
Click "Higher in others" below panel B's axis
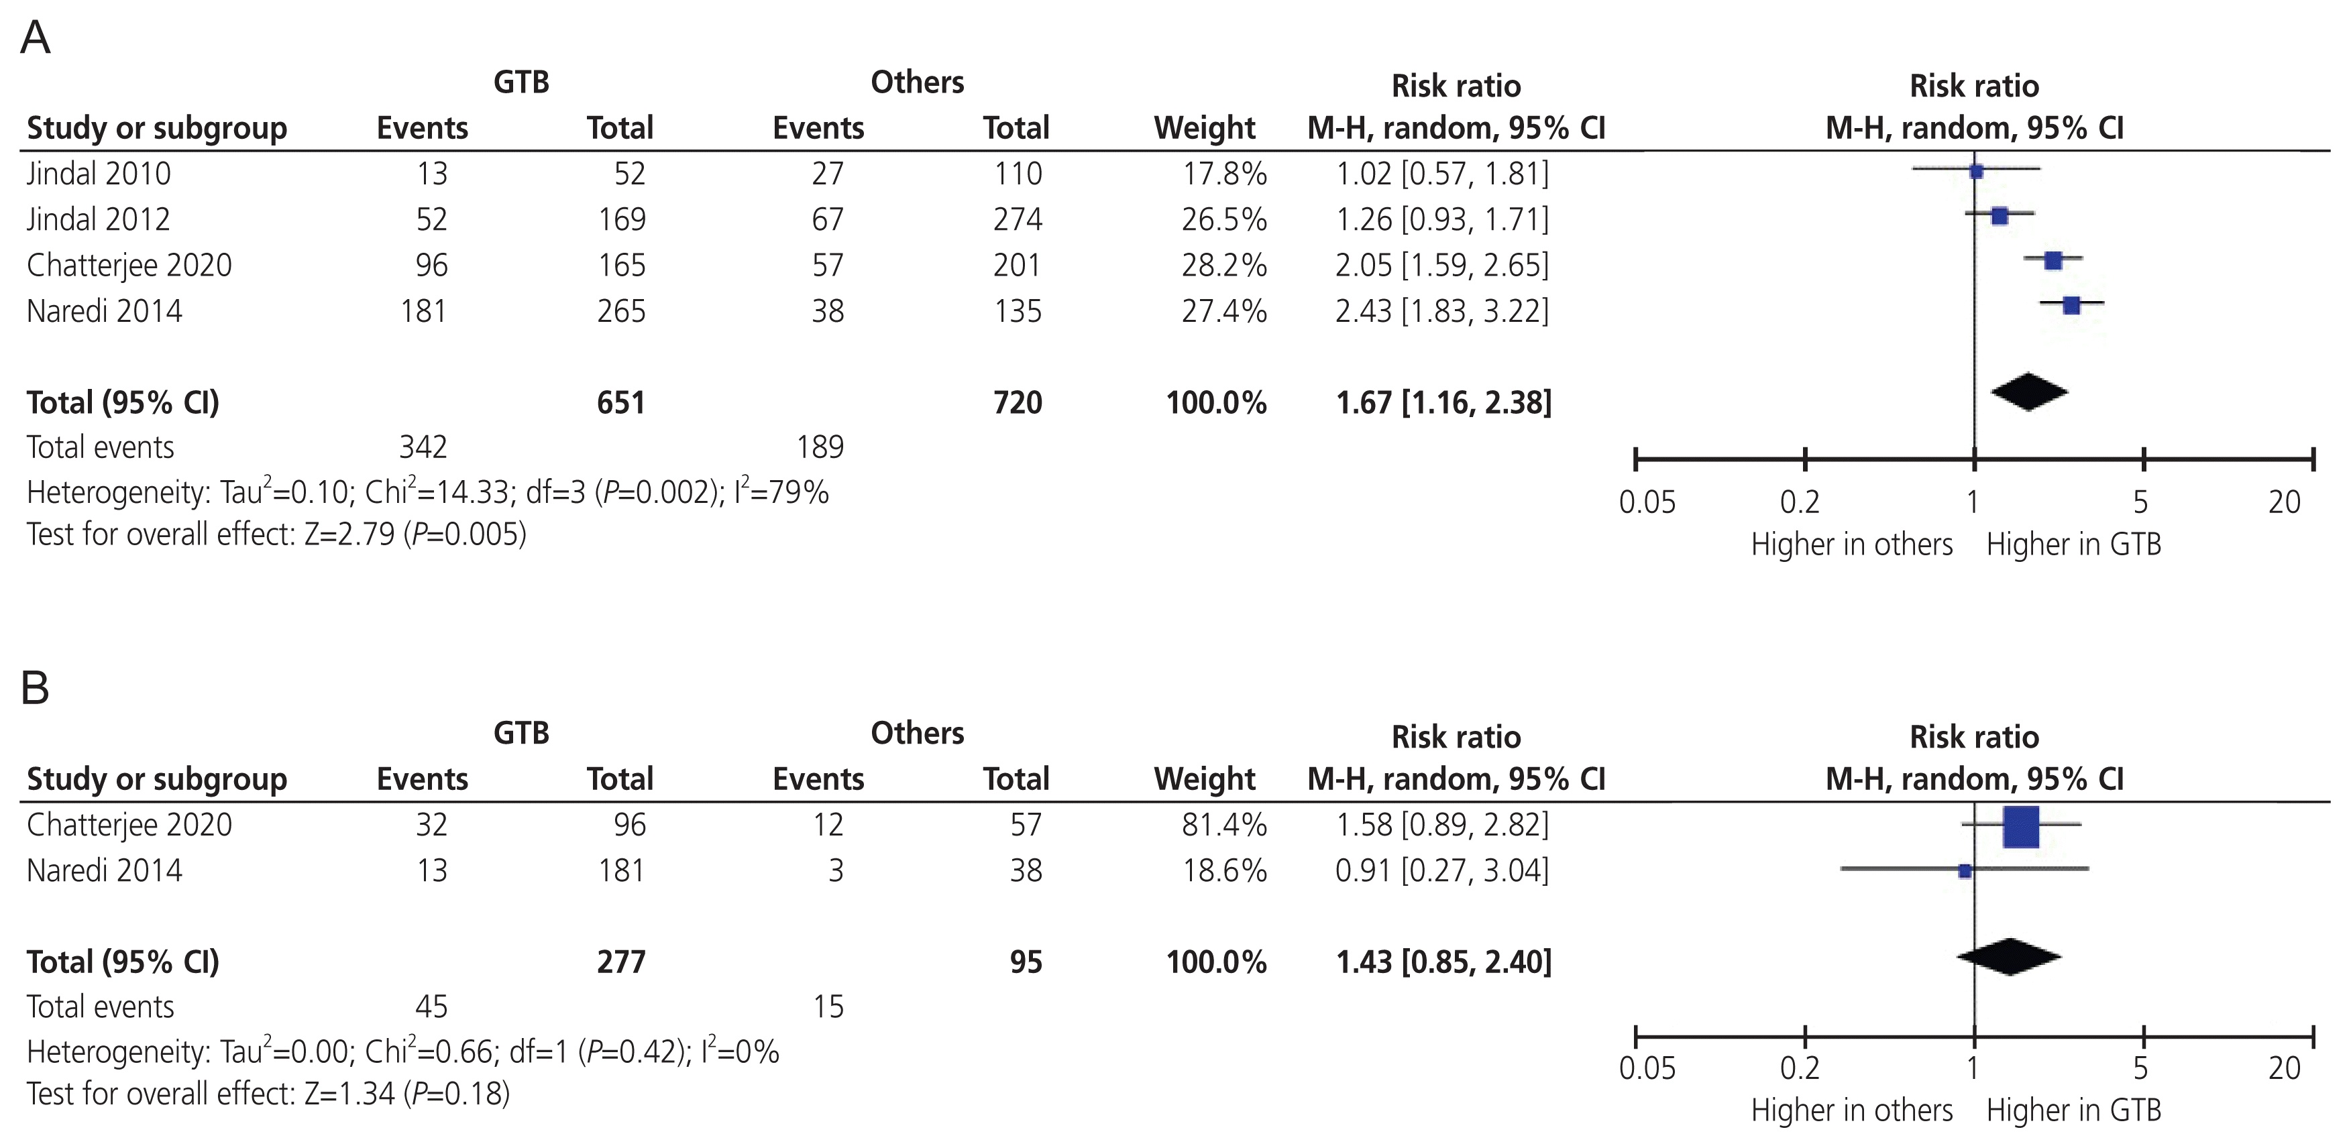[1851, 1110]
